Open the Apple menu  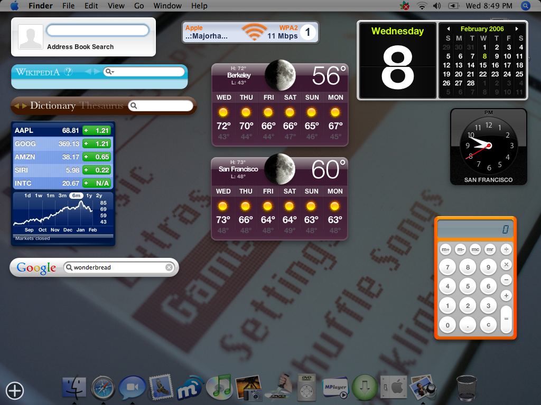[15, 5]
